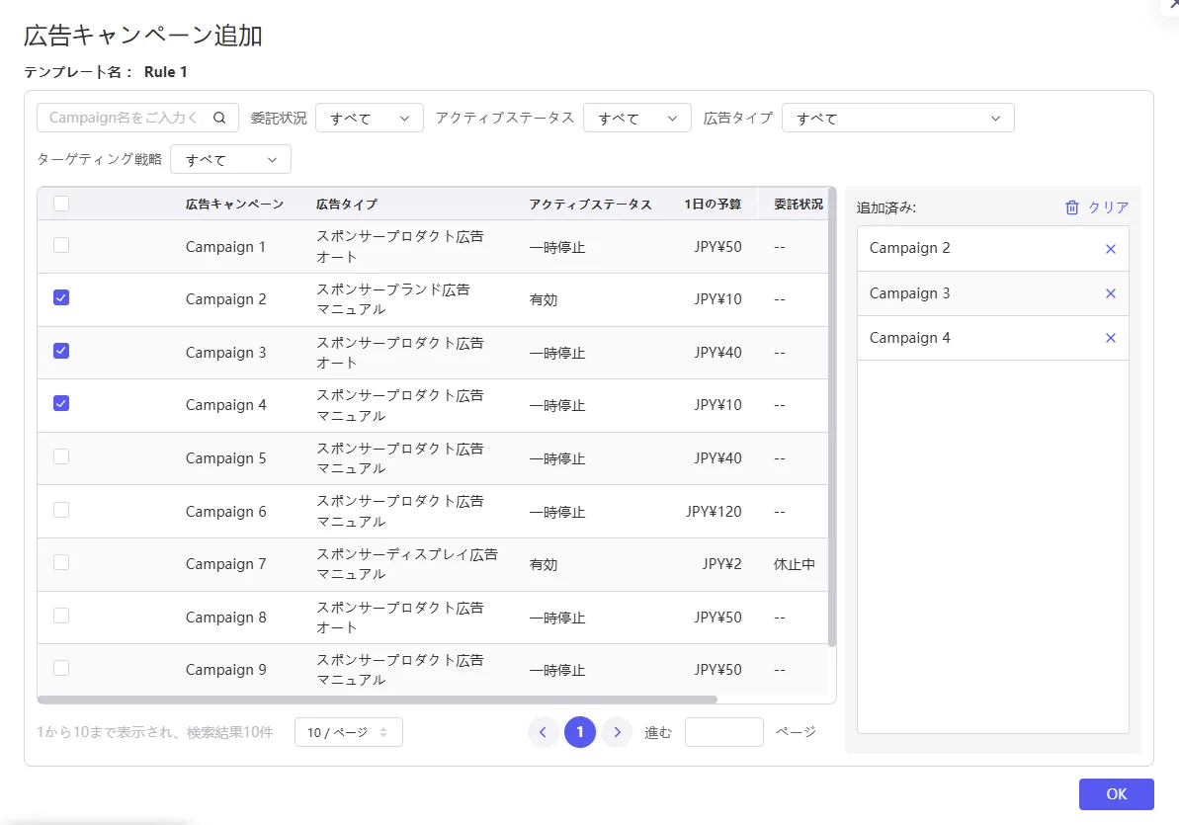Open the 委託状況 filter dropdown
1179x825 pixels.
click(x=370, y=119)
